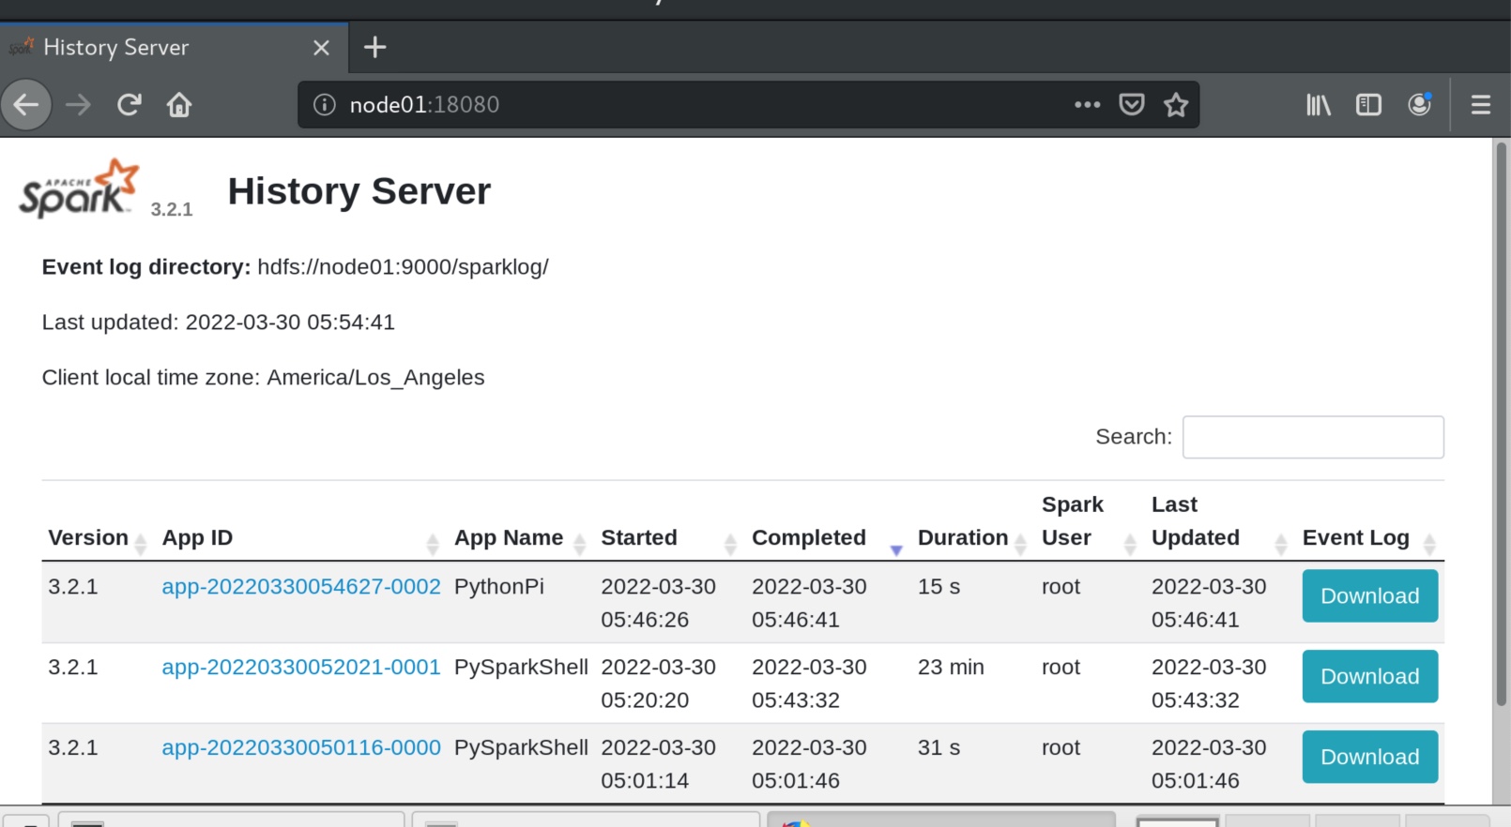Viewport: 1511px width, 827px height.
Task: Sort table by App Name column
Action: 520,537
